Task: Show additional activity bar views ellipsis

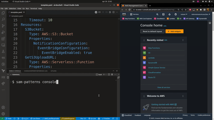Action: click(3, 90)
